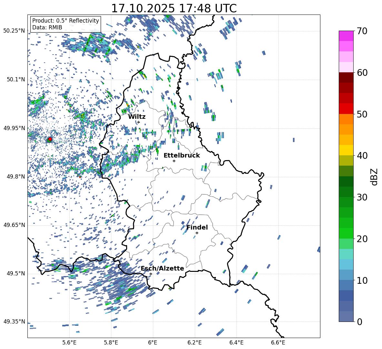This screenshot has width=382, height=349.
Task: Click the red radar site marker dot
Action: coord(50,139)
